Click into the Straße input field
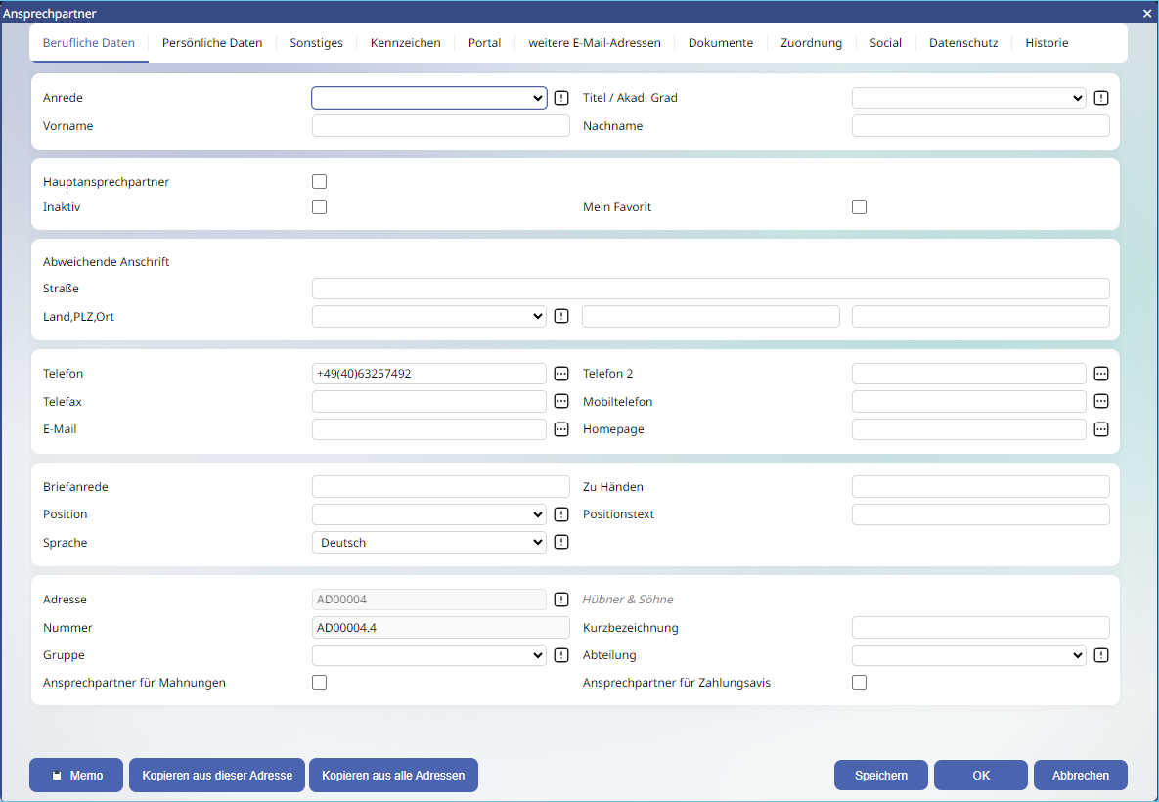The width and height of the screenshot is (1159, 802). pos(711,289)
